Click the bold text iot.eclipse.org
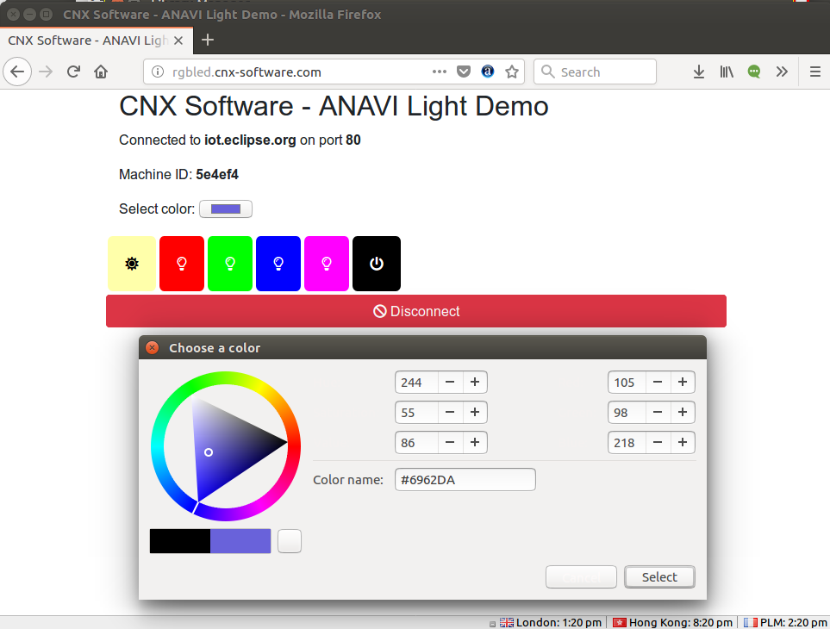This screenshot has width=830, height=629. click(250, 140)
